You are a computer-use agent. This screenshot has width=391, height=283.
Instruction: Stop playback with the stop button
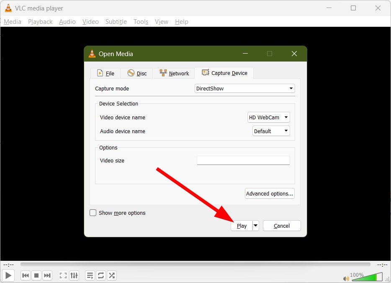pos(36,275)
